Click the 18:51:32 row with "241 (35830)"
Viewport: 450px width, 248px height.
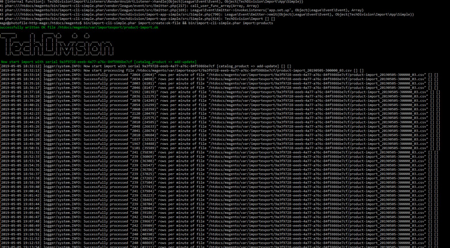(x=219, y=152)
